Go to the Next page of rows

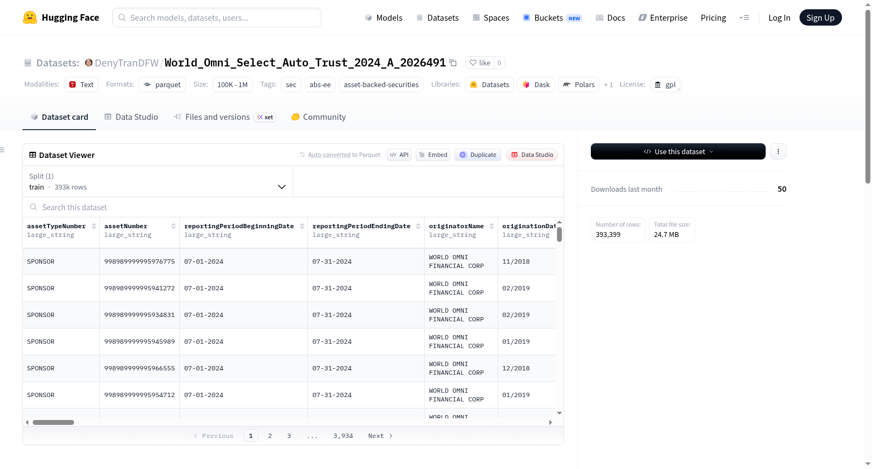click(380, 436)
